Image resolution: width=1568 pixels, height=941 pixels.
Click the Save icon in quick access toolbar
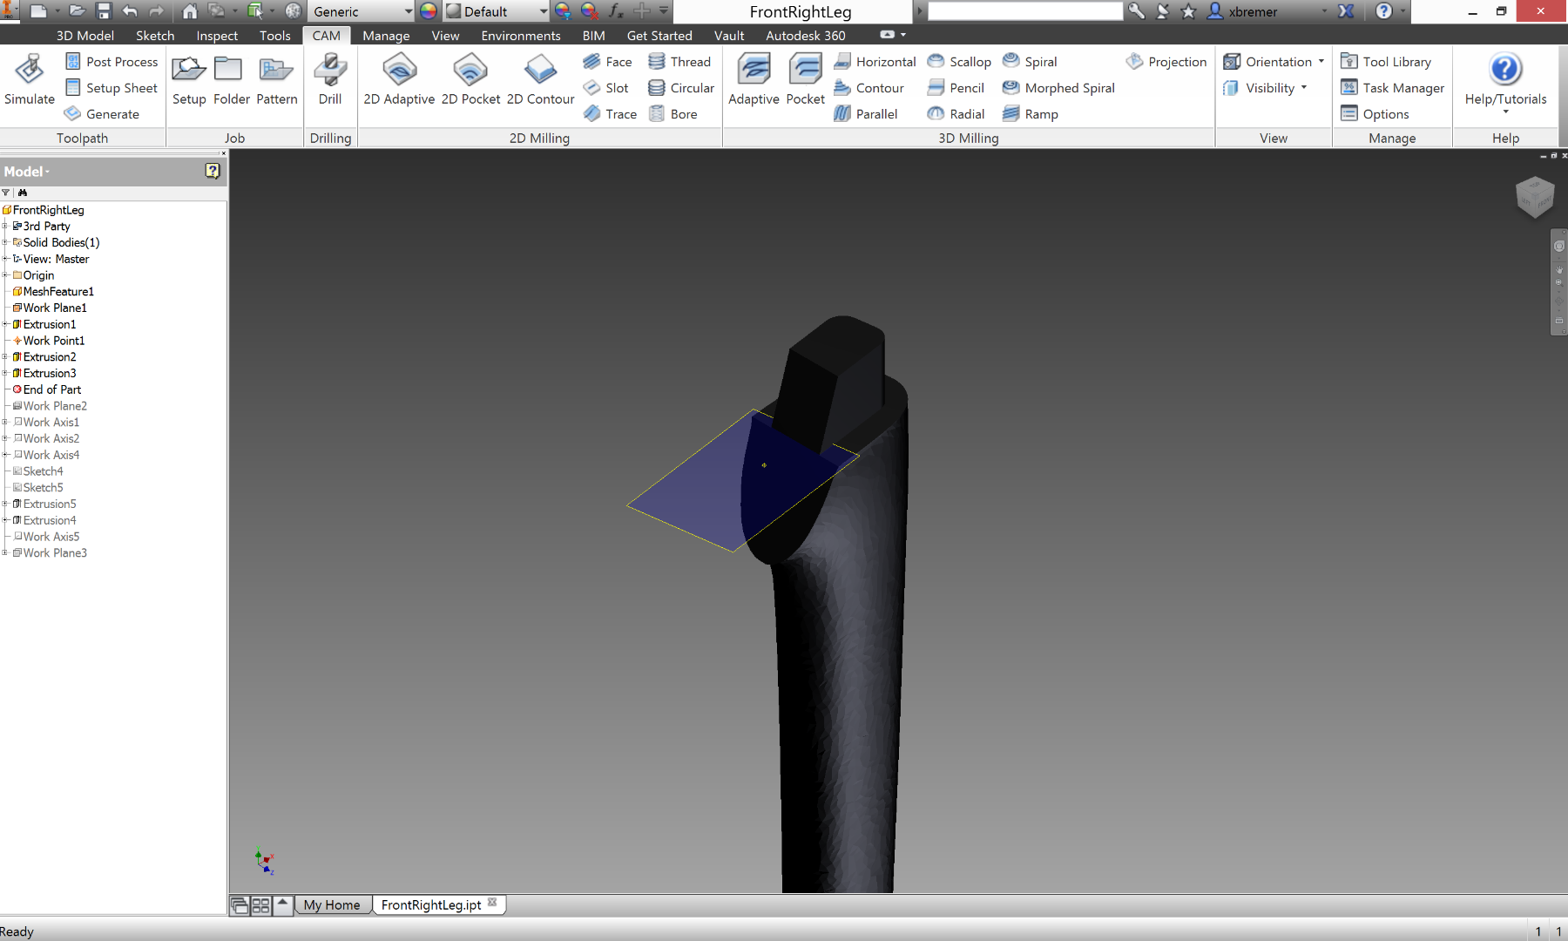[104, 11]
